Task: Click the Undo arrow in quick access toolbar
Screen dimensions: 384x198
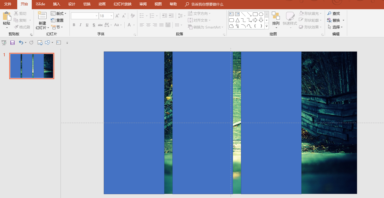Action: pos(21,43)
